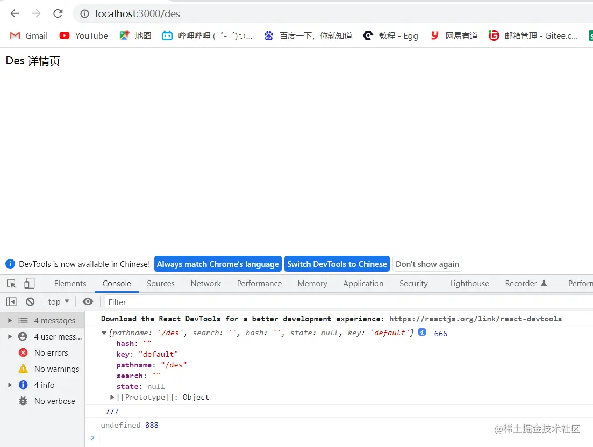Image resolution: width=593 pixels, height=447 pixels.
Task: Switch to the Sources tab
Action: (161, 283)
